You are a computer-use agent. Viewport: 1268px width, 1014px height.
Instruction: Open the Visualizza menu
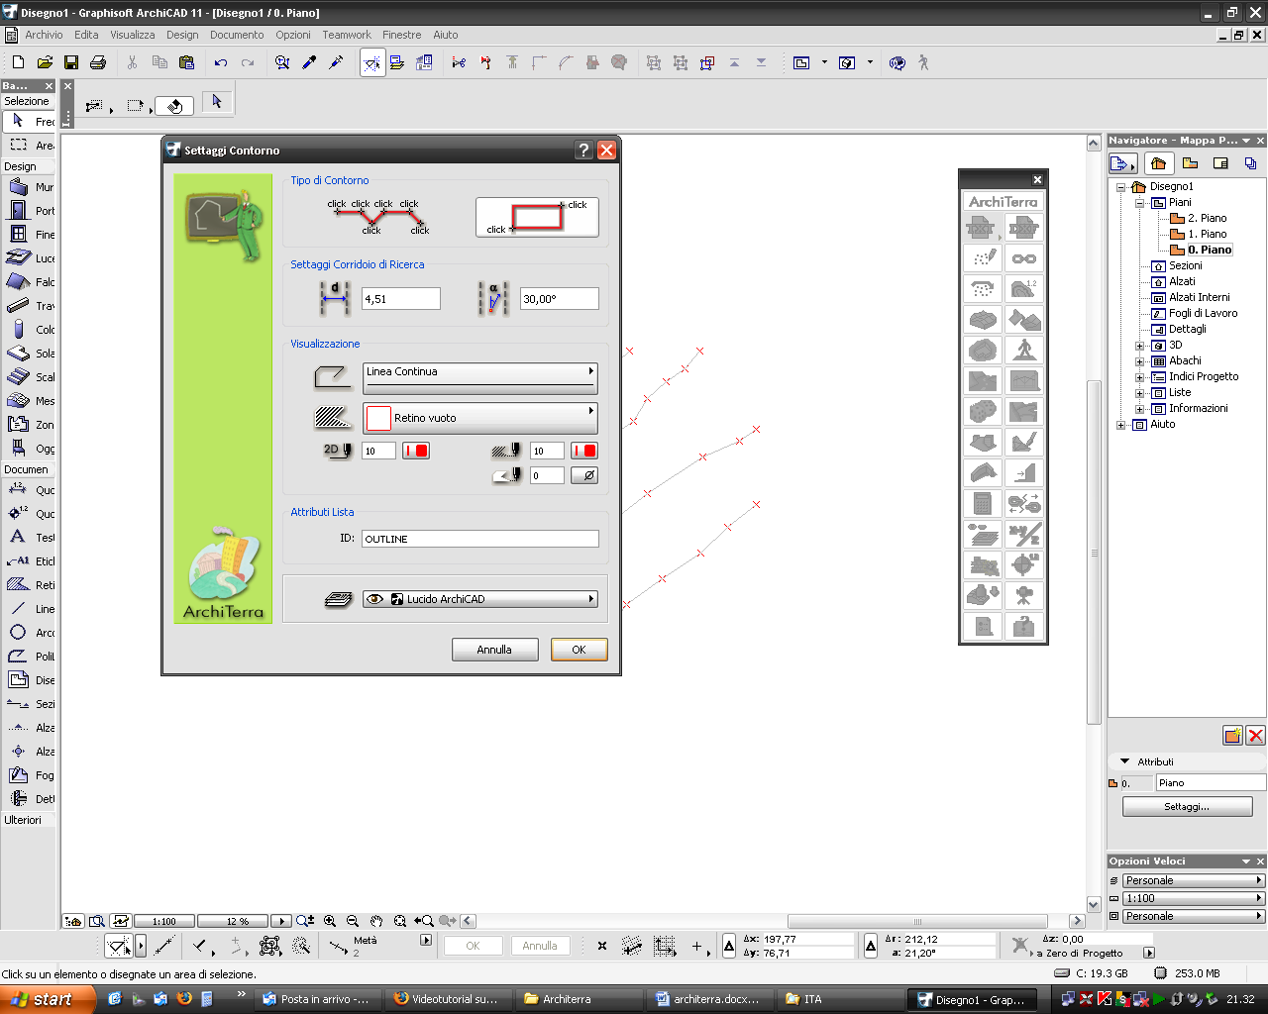coord(133,35)
